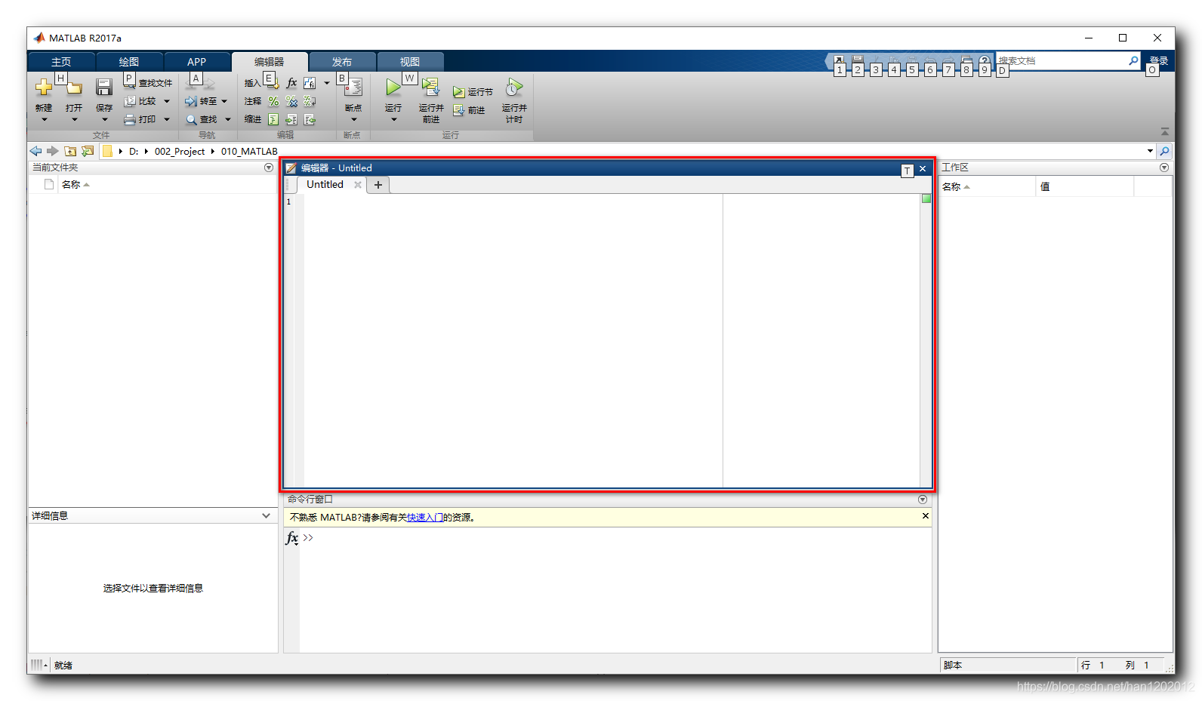Screen dimensions: 1202x701
Task: Click Run and Time (运行并计时) icon
Action: pos(514,88)
